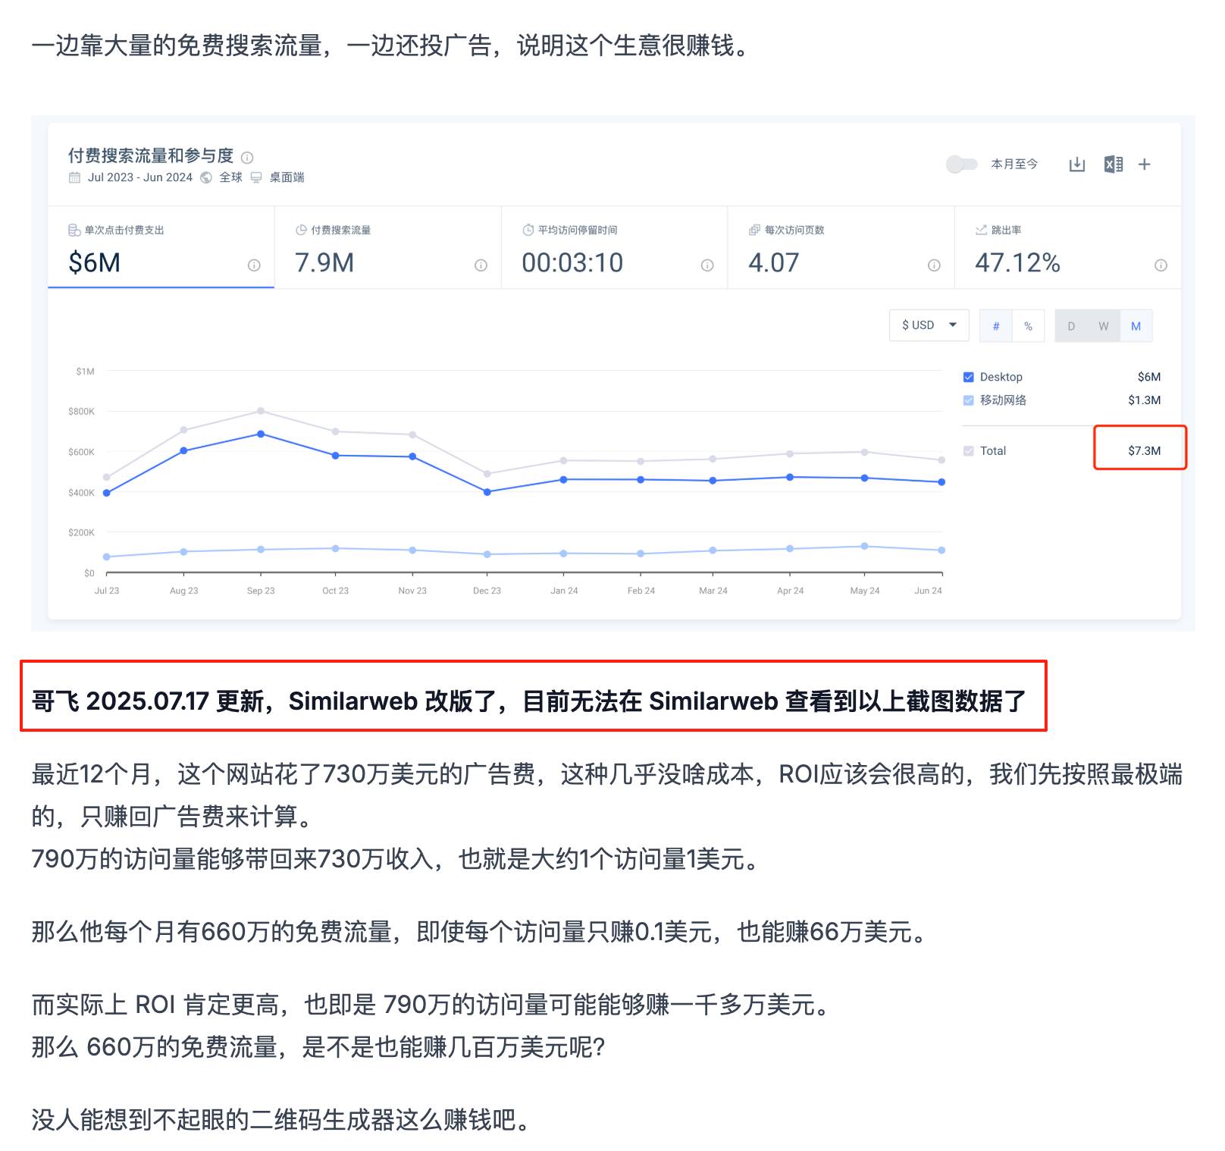Click the globe icon beside 全球
The width and height of the screenshot is (1225, 1151).
click(206, 177)
